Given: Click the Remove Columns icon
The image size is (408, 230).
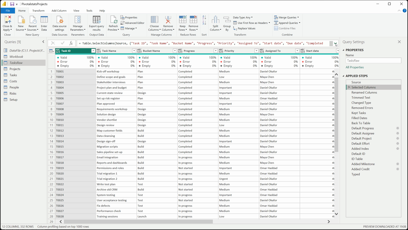Looking at the screenshot, I should (168, 20).
